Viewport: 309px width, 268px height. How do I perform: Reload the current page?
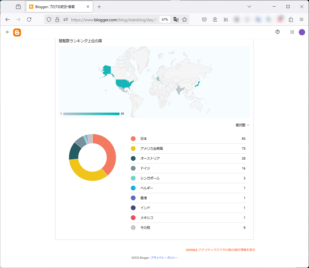click(29, 19)
